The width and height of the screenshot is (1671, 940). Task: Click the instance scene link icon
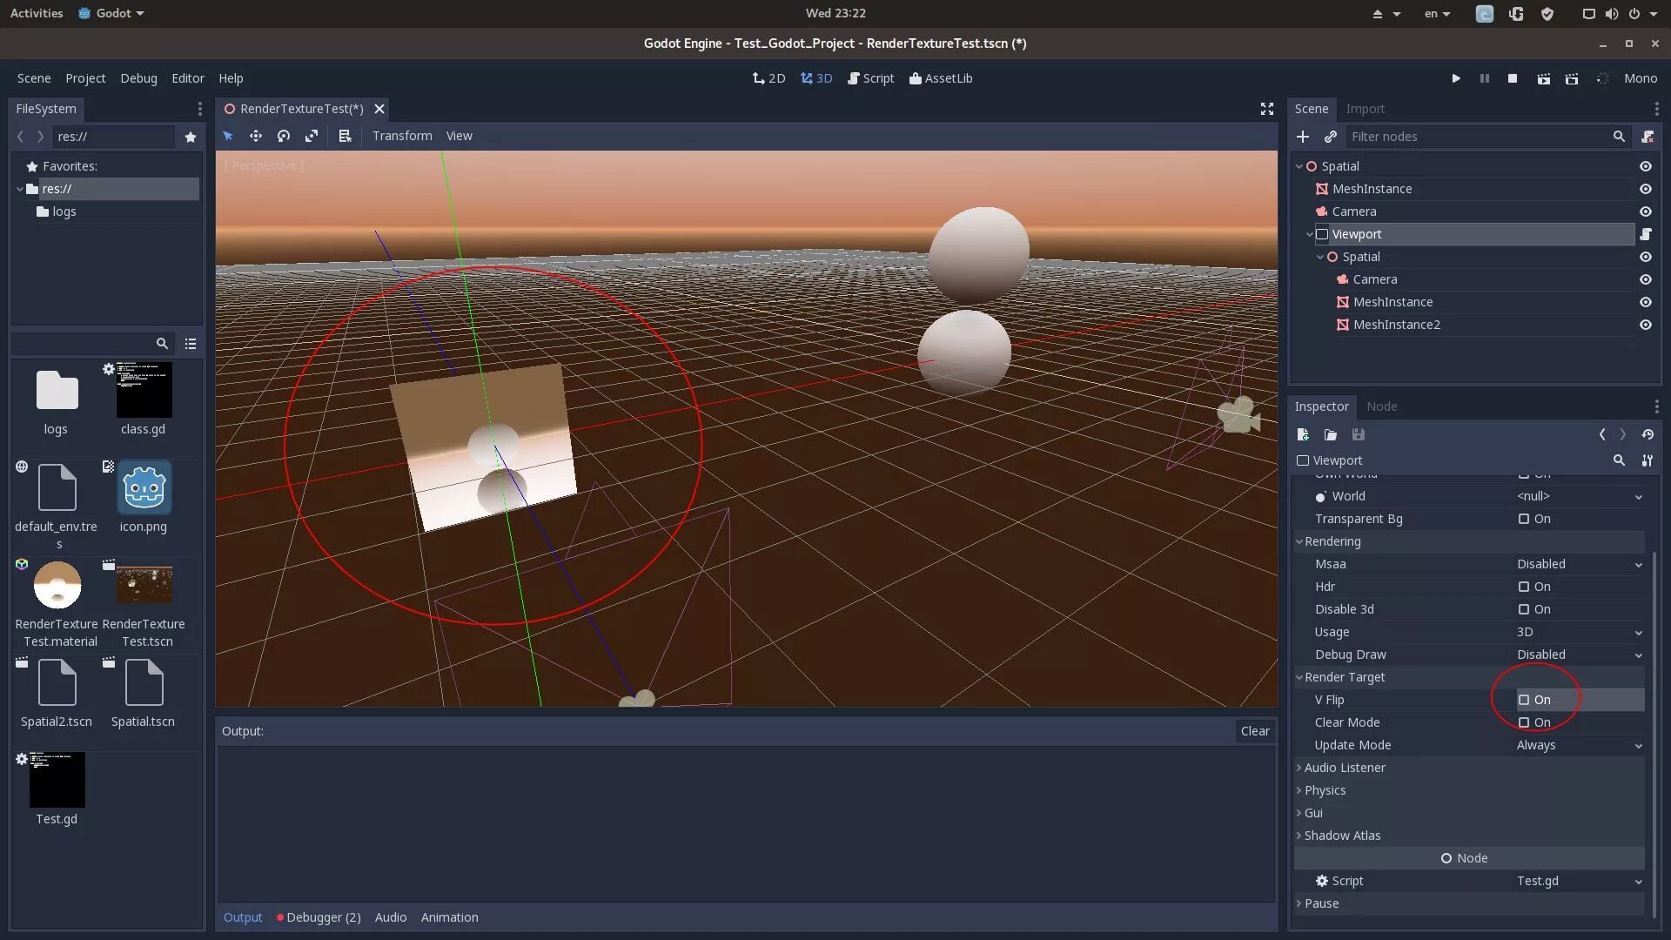pos(1331,137)
